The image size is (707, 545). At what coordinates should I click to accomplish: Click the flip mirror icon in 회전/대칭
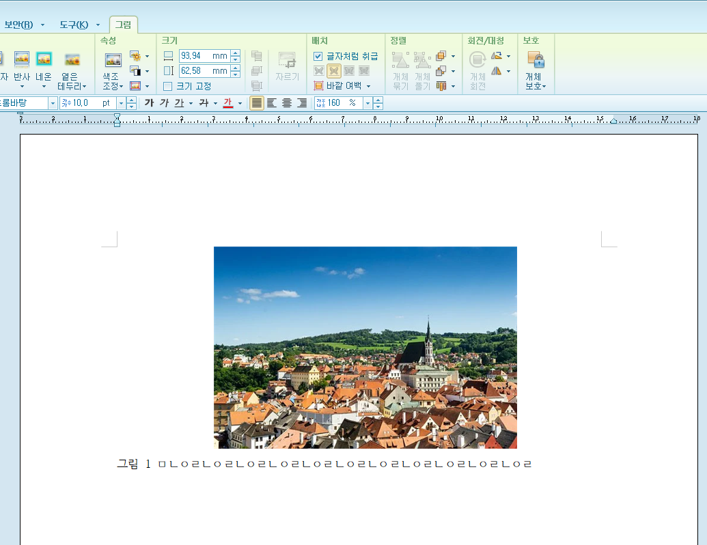tap(497, 71)
